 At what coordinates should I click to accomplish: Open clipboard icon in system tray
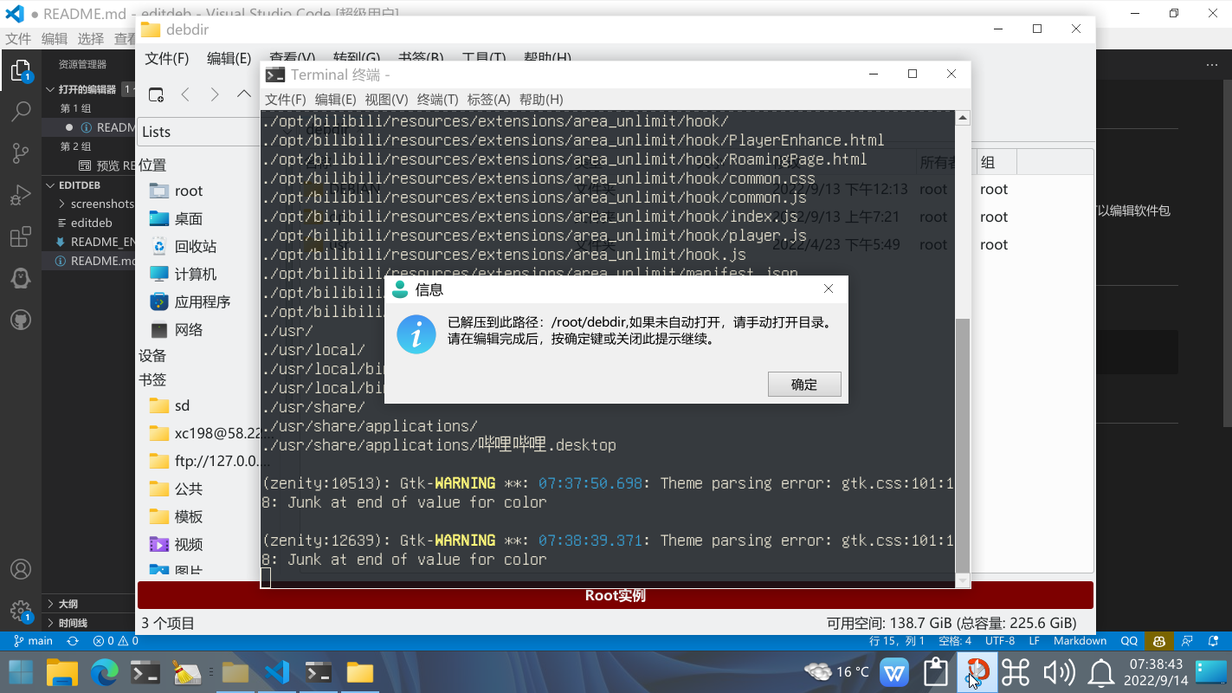click(936, 671)
